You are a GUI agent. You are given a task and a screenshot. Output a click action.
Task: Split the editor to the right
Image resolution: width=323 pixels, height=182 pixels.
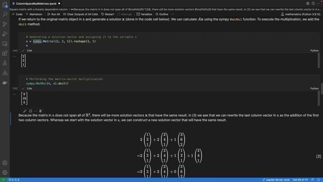pyautogui.click(x=313, y=4)
